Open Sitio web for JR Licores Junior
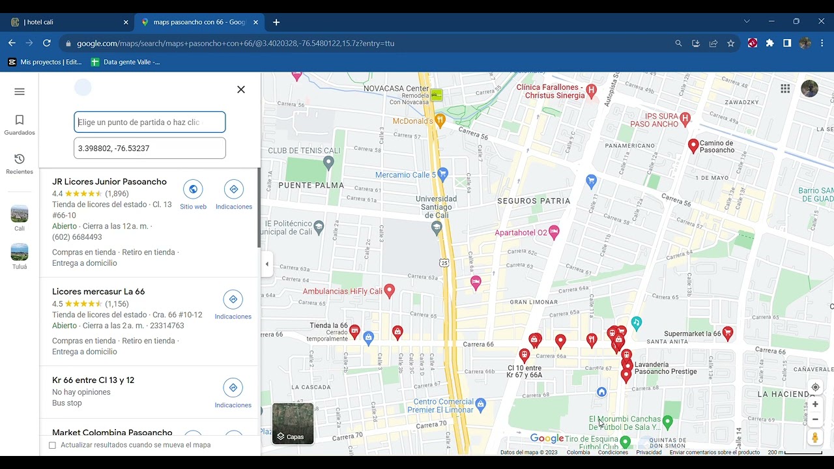The image size is (834, 469). [x=193, y=195]
